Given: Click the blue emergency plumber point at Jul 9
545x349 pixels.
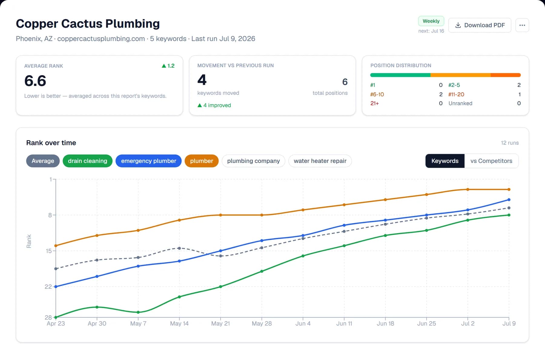Looking at the screenshot, I should coord(509,200).
